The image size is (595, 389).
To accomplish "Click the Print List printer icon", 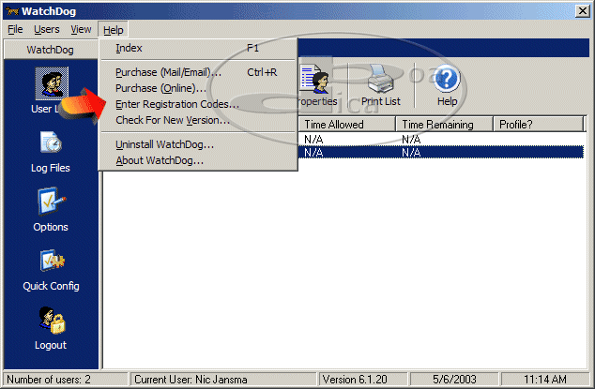I will click(381, 80).
